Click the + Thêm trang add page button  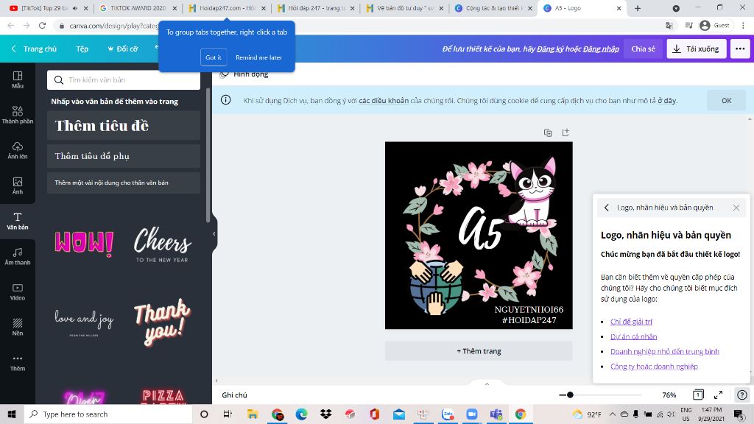(x=479, y=351)
